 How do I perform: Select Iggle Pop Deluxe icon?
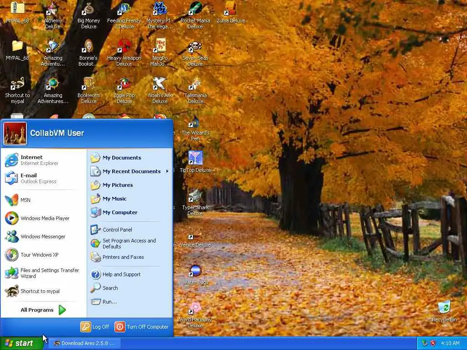124,90
